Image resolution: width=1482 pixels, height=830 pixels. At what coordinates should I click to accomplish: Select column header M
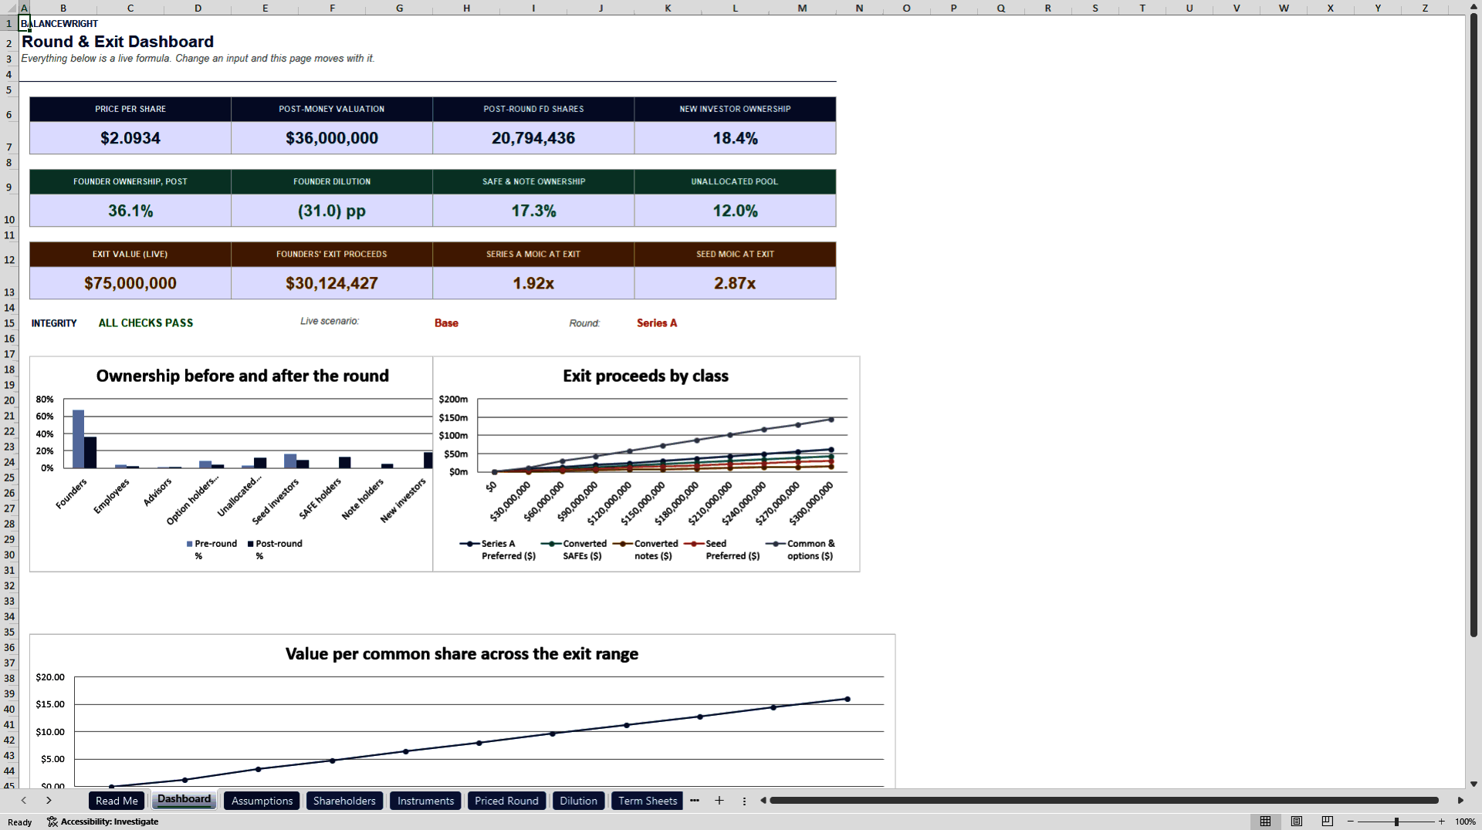(802, 8)
